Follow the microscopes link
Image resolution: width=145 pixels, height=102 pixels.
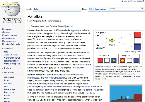click(x=33, y=78)
